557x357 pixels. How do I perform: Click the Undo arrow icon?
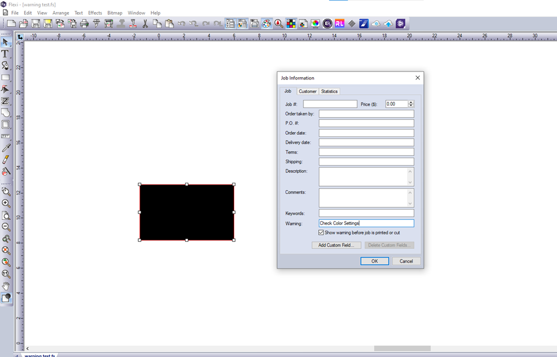coord(182,24)
